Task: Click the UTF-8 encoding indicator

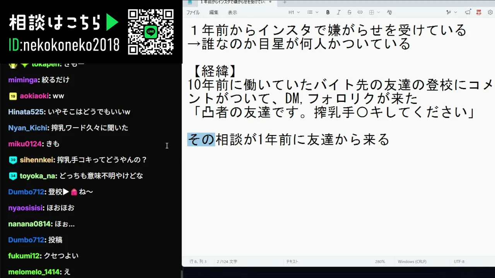Action: coord(459,261)
